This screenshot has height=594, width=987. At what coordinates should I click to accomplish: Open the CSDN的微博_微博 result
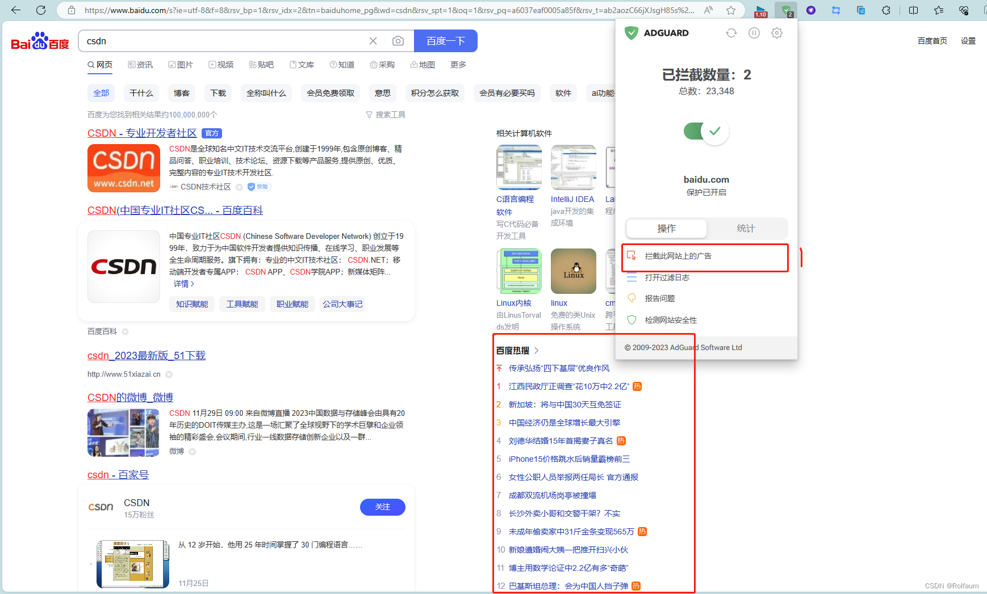[130, 397]
